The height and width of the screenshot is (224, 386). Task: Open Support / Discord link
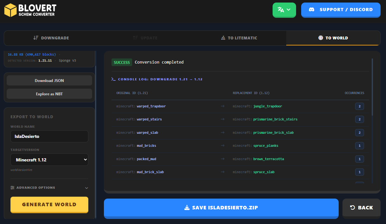[x=341, y=10]
